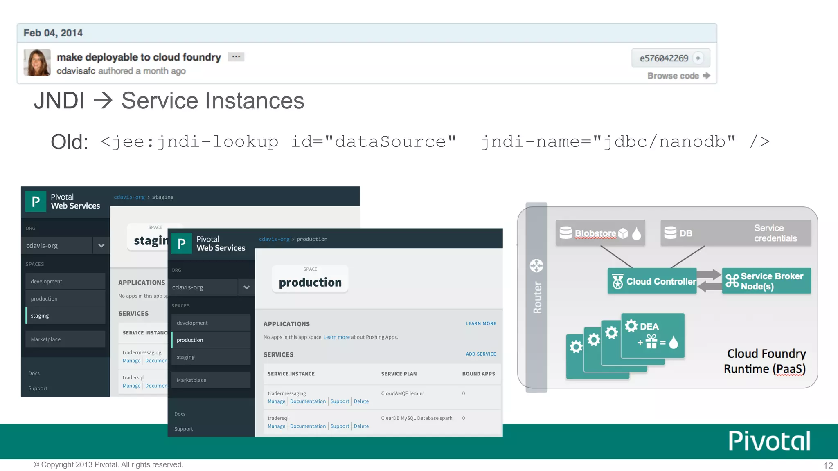Open Documentation for tradermessaging in production window

click(308, 401)
